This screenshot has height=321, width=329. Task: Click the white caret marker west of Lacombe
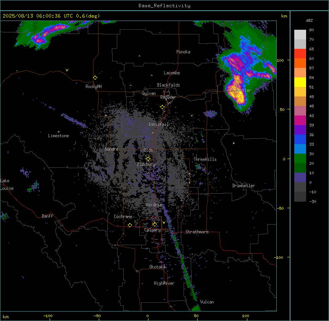(x=152, y=75)
